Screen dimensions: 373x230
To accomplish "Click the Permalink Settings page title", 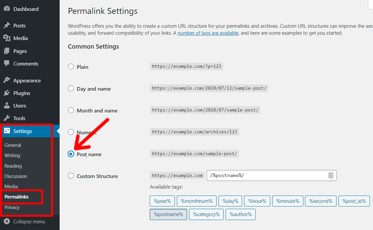I will pyautogui.click(x=103, y=11).
